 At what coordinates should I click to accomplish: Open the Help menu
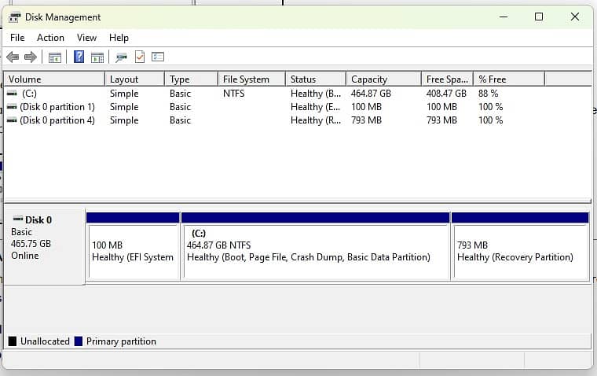pos(119,37)
